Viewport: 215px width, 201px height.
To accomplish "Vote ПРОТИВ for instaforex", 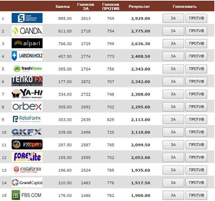I will (196, 170).
